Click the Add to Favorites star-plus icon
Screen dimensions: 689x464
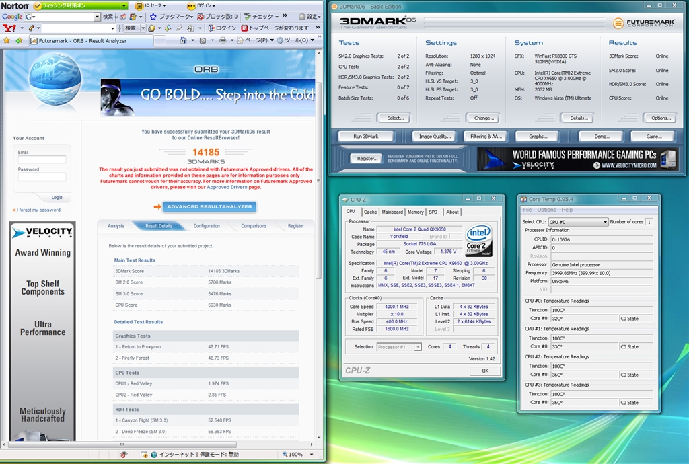[19, 40]
